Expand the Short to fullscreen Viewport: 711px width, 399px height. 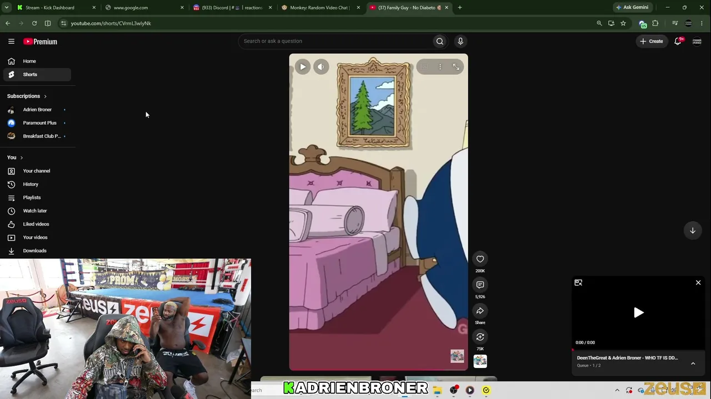[x=456, y=67]
